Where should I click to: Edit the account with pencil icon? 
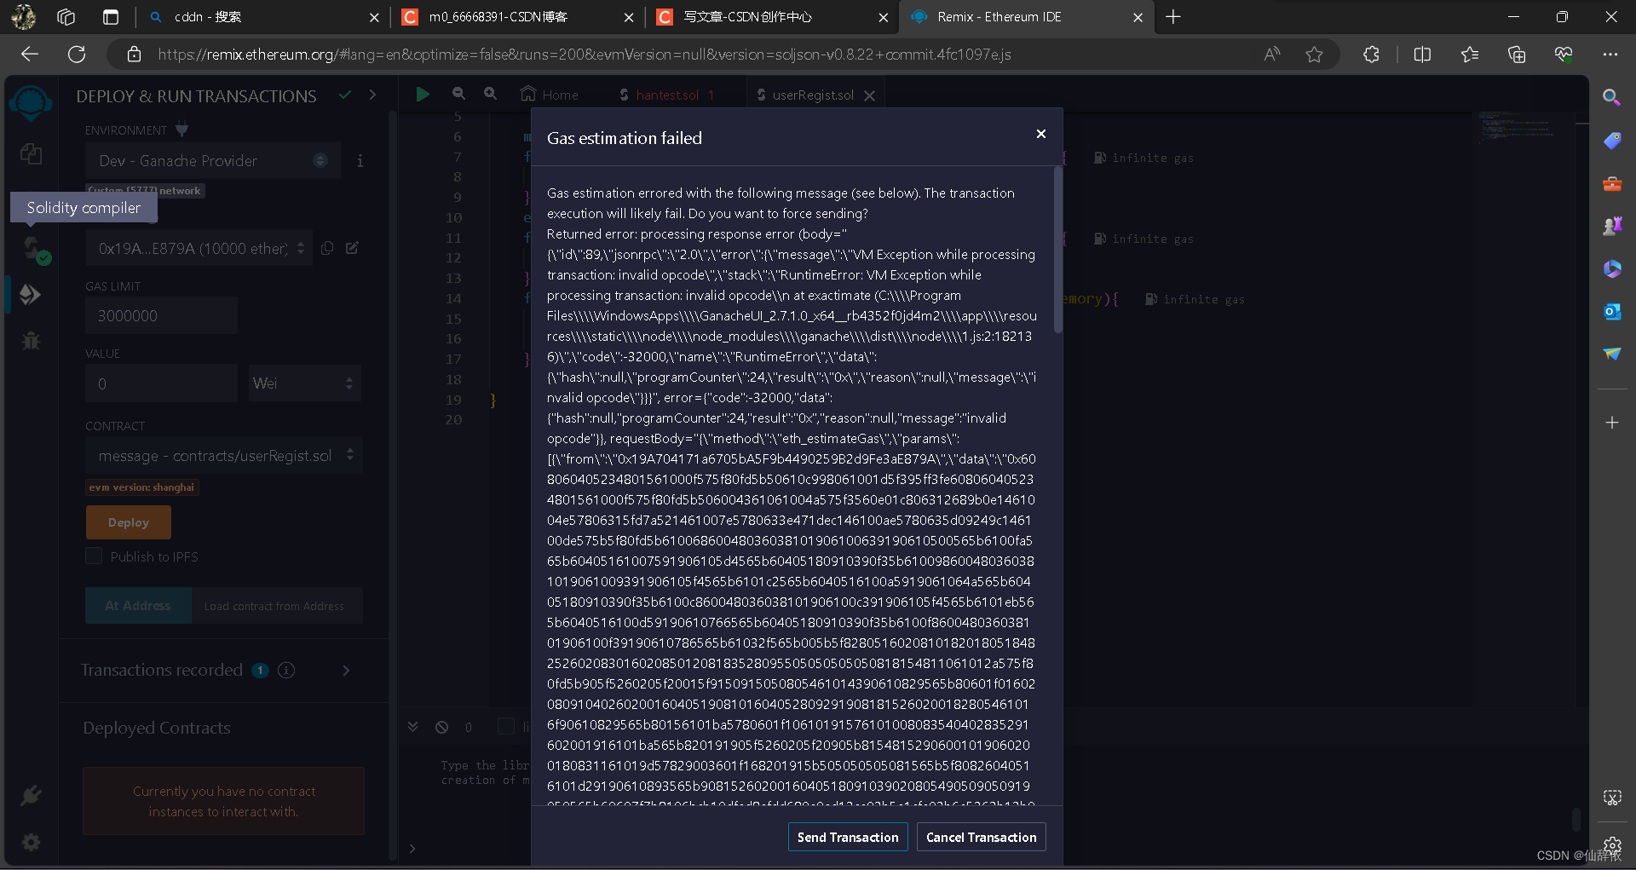[x=353, y=248]
